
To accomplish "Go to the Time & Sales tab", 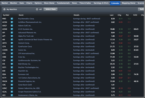I will [x=85, y=3].
